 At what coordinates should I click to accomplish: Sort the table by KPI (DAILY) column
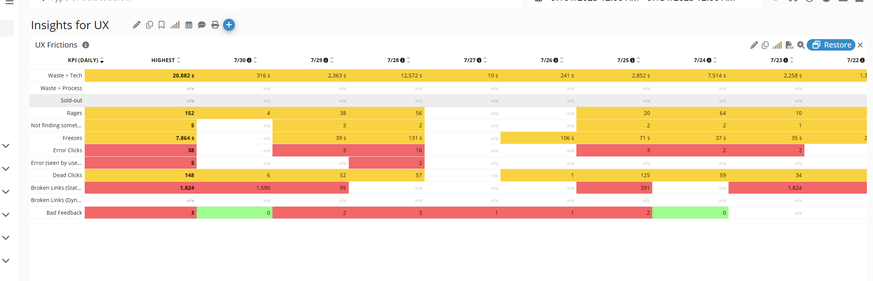(x=102, y=60)
